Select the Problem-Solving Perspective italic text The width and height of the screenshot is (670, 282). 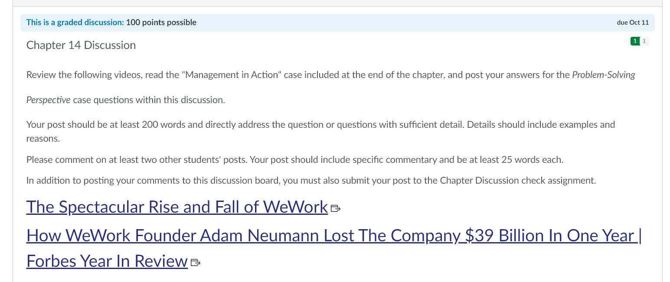coord(604,75)
